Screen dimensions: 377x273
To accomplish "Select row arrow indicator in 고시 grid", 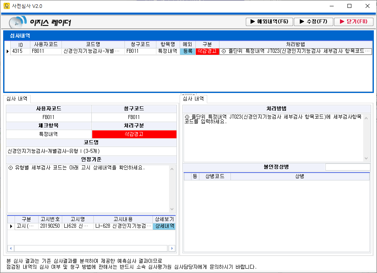I will 11,227.
